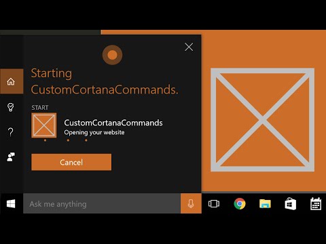Click the 'Opening your website' text
Screen dimensions: 326x244
(94, 132)
